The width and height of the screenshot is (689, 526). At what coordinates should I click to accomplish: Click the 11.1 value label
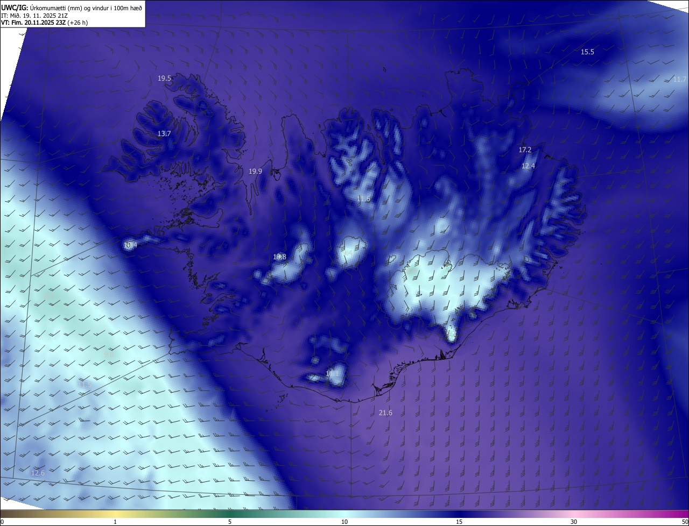coord(332,373)
